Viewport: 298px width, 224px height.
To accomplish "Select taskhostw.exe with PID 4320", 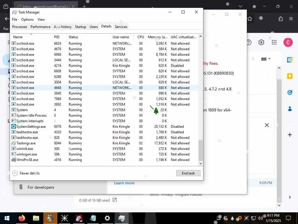I will 104,132.
